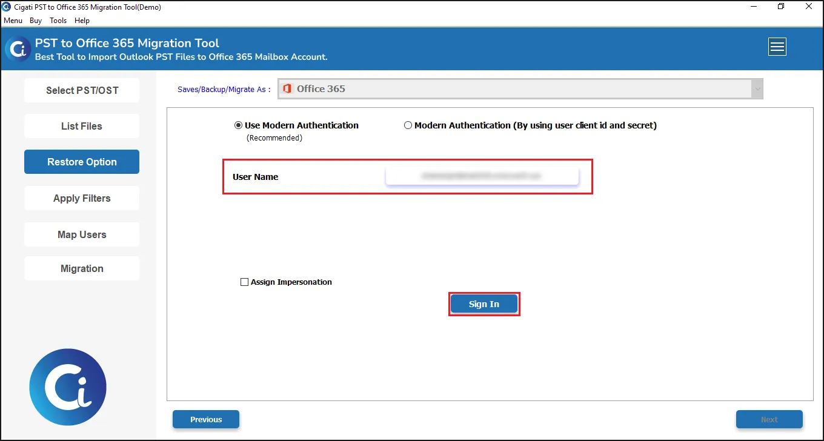Image resolution: width=824 pixels, height=441 pixels.
Task: Restore down the application window
Action: [x=781, y=7]
